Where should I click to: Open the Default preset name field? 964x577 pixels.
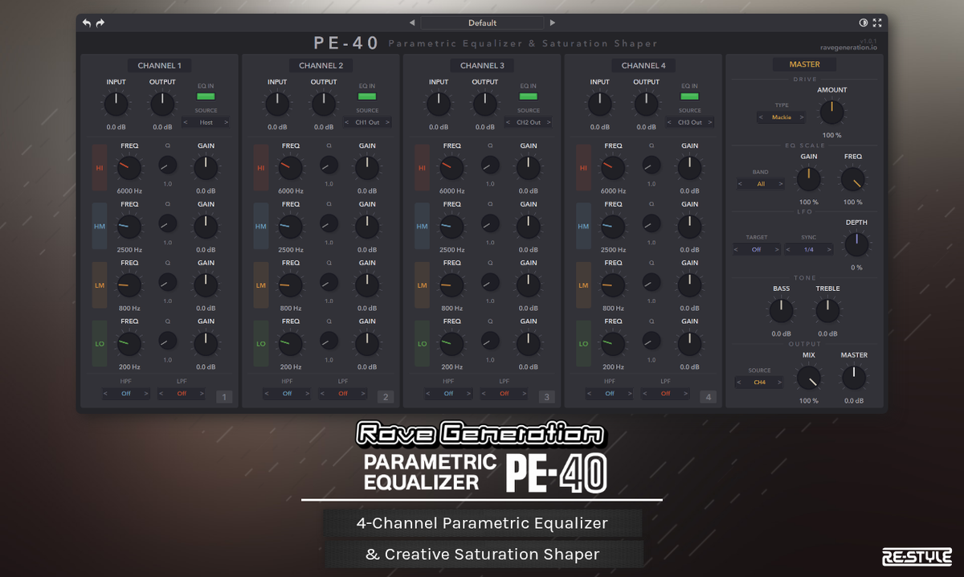pos(482,23)
